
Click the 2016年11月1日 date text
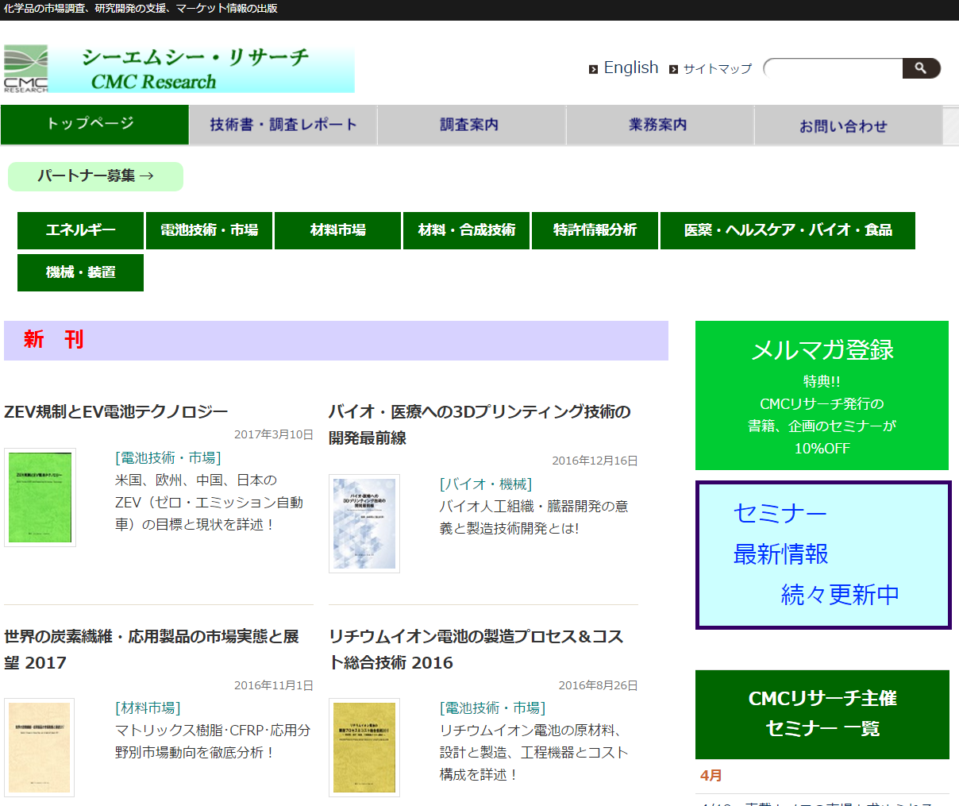click(273, 686)
